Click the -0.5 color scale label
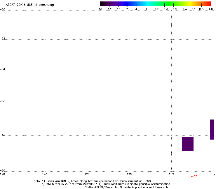 click(x=174, y=9)
